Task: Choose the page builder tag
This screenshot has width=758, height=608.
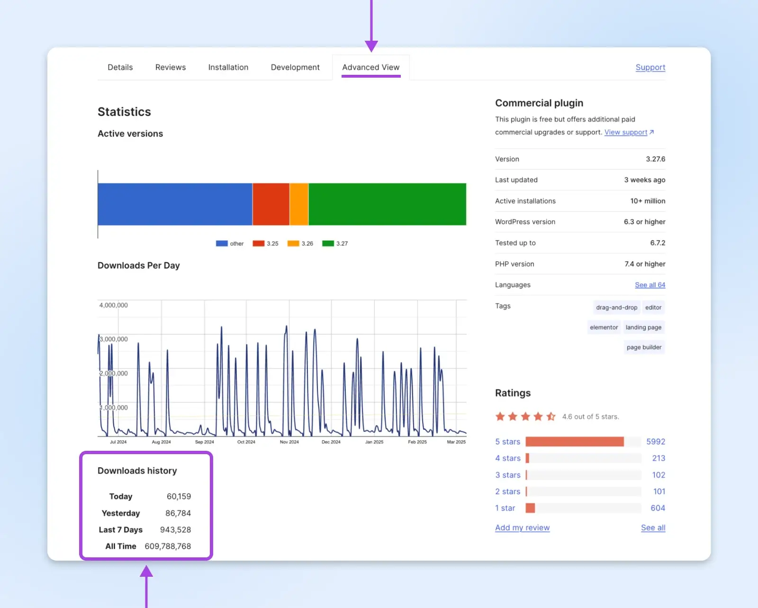Action: click(x=644, y=347)
